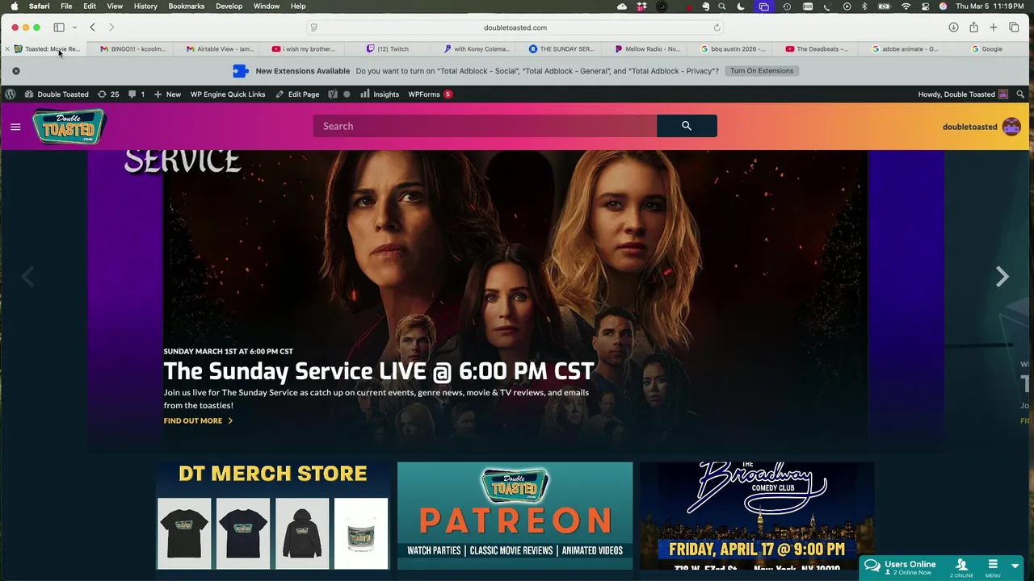Click the site Search input field
The image size is (1034, 581).
click(485, 126)
